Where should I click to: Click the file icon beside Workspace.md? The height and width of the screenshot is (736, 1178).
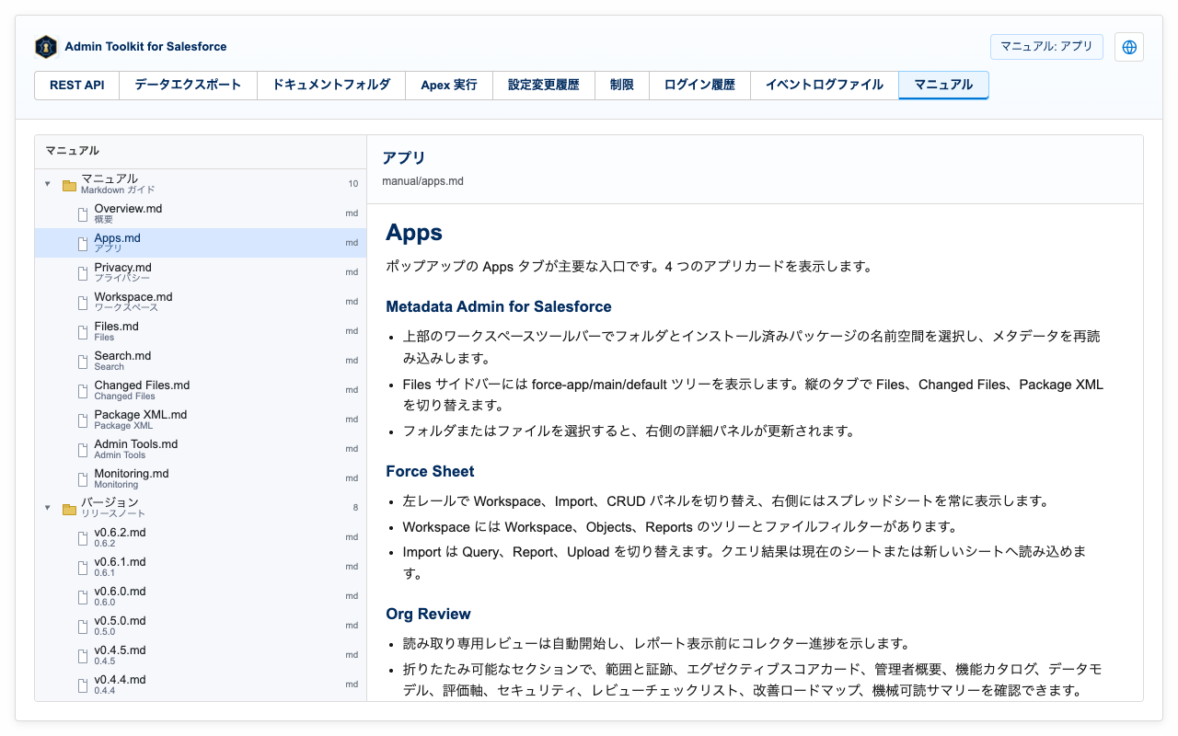83,303
